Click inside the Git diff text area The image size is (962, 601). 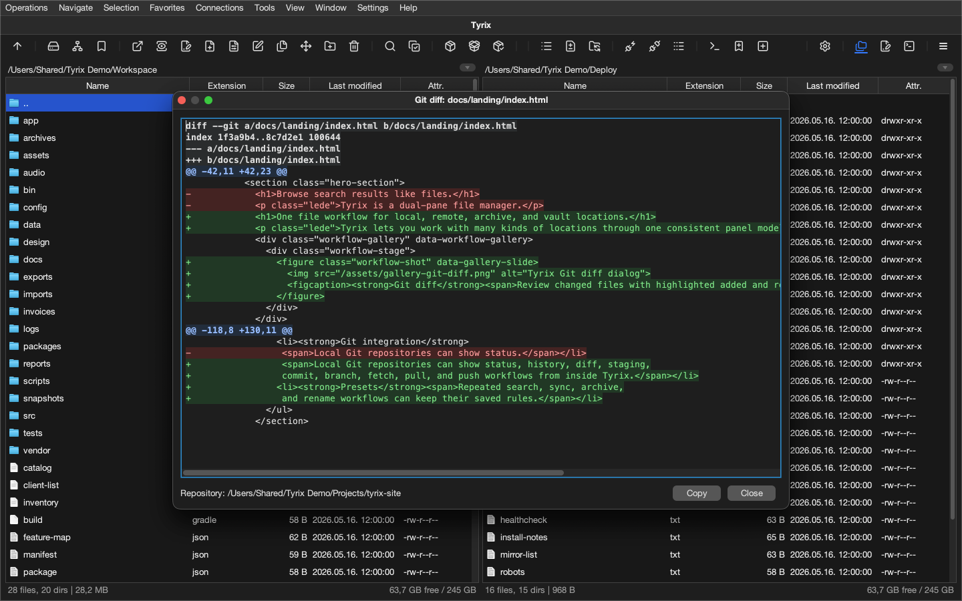tap(480, 297)
